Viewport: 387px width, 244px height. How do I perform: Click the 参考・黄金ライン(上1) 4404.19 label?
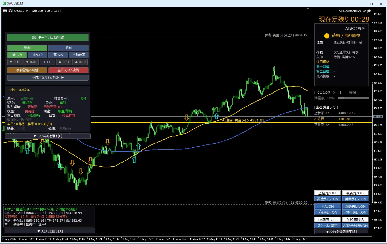[x=286, y=35]
